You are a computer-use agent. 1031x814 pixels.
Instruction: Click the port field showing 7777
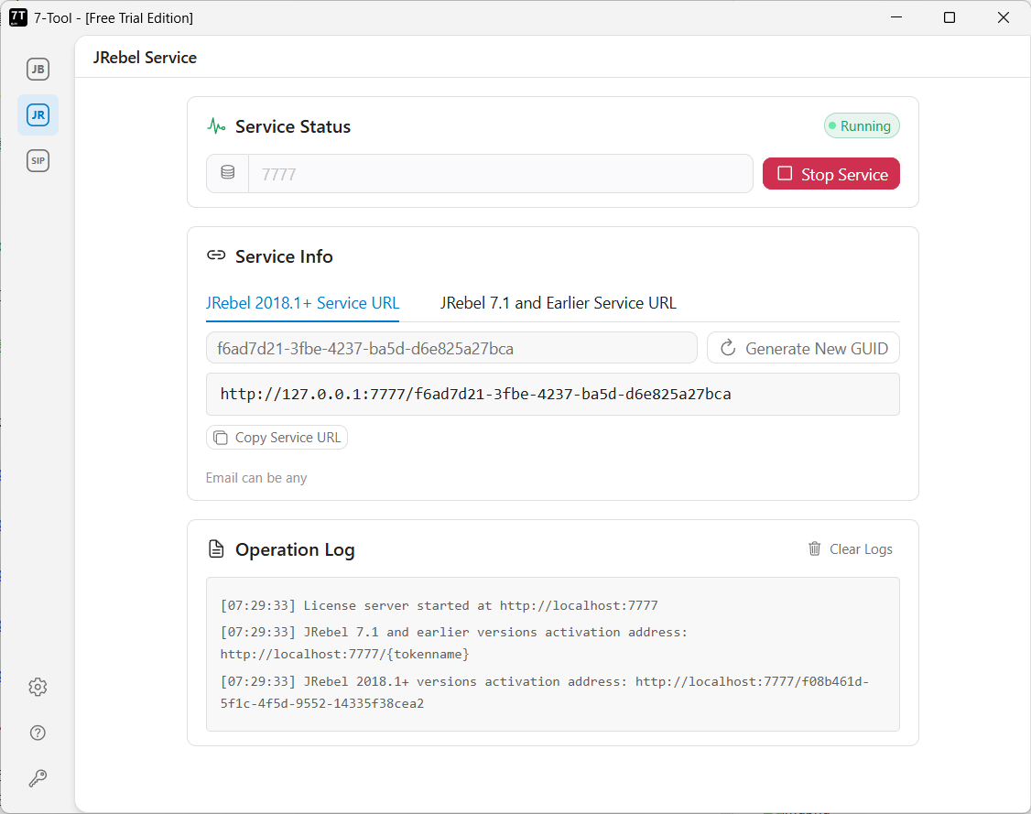point(500,174)
